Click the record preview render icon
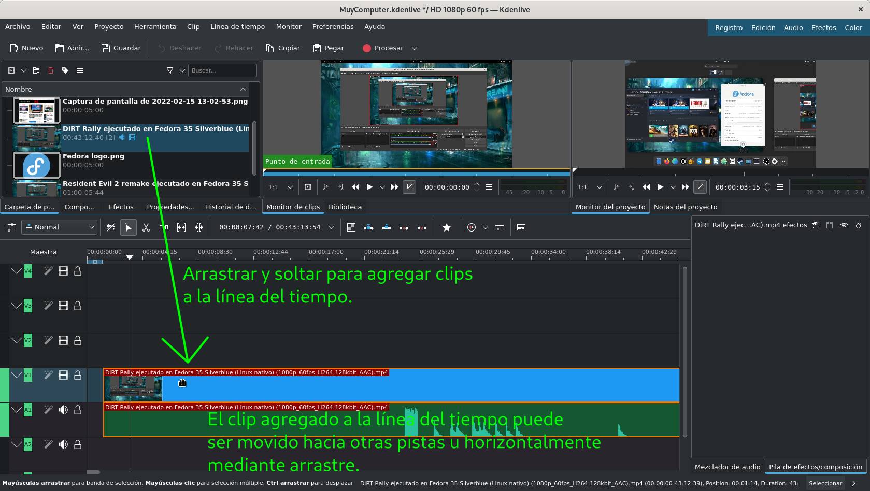Screen dimensions: 870x491 click(472, 227)
